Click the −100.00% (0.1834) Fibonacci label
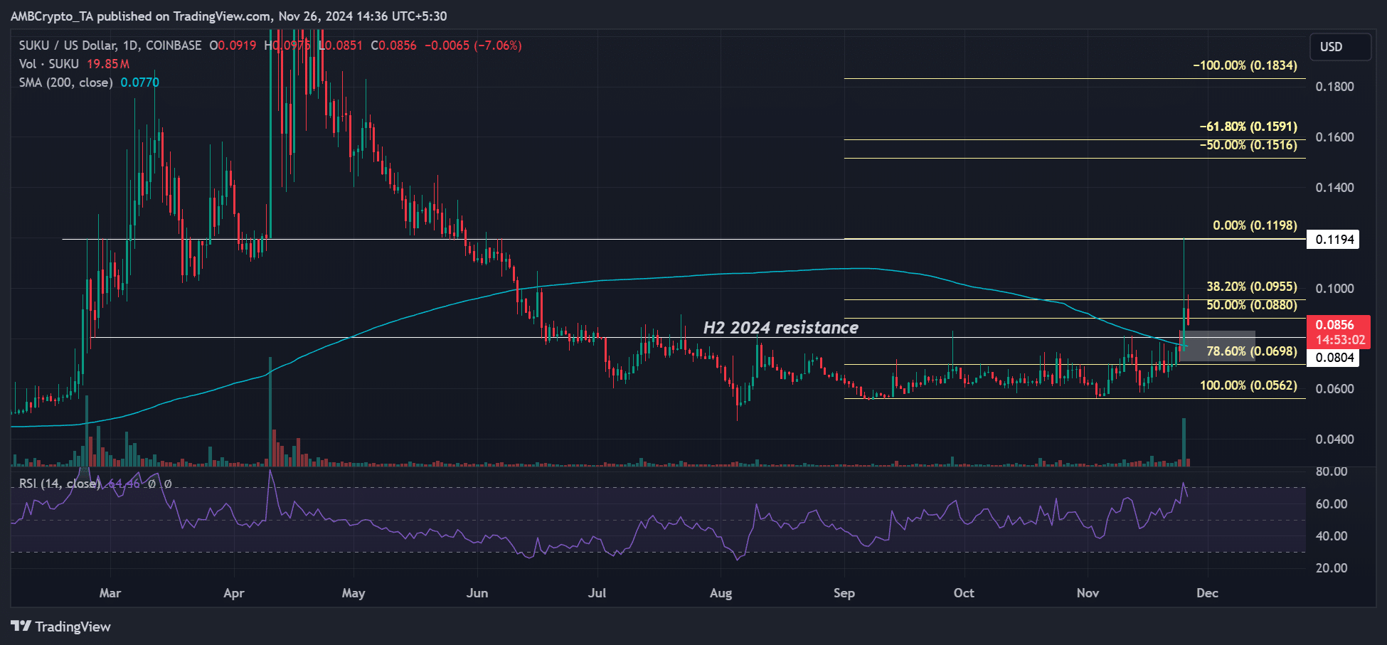 (1245, 65)
